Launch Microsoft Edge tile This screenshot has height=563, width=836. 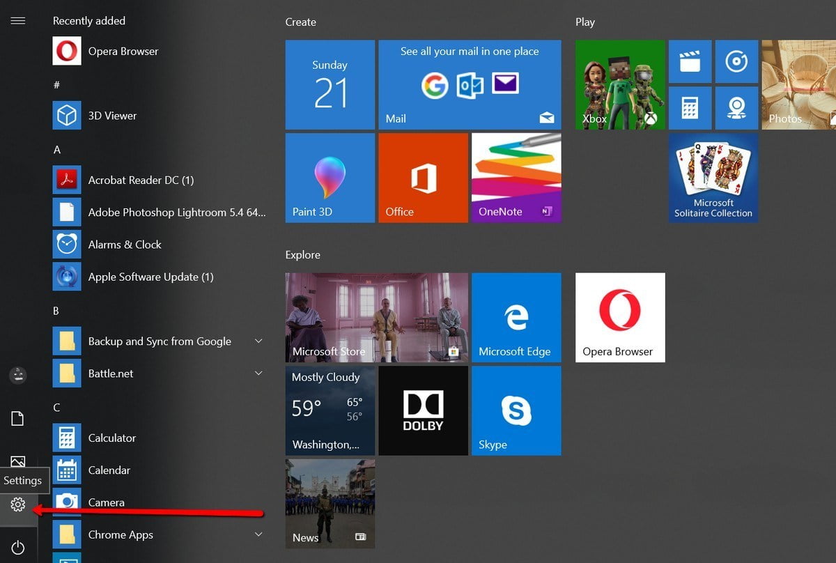(x=516, y=317)
